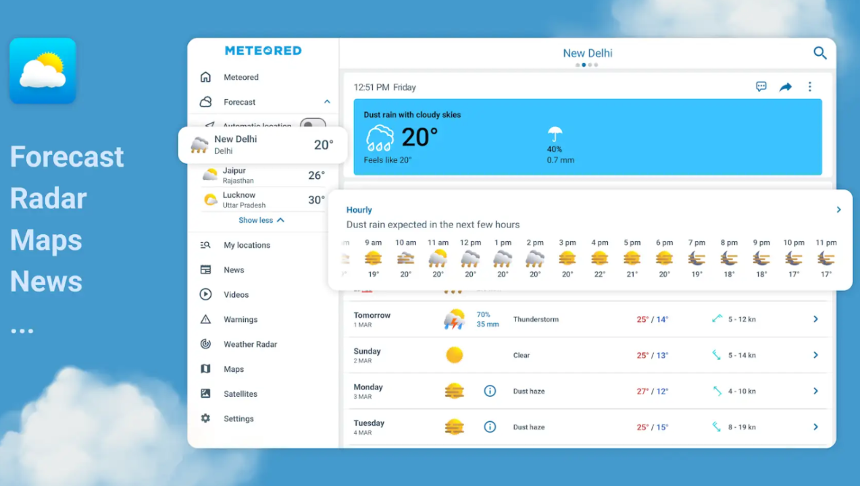Collapse the Forecast section chevron
The image size is (860, 486).
click(327, 102)
